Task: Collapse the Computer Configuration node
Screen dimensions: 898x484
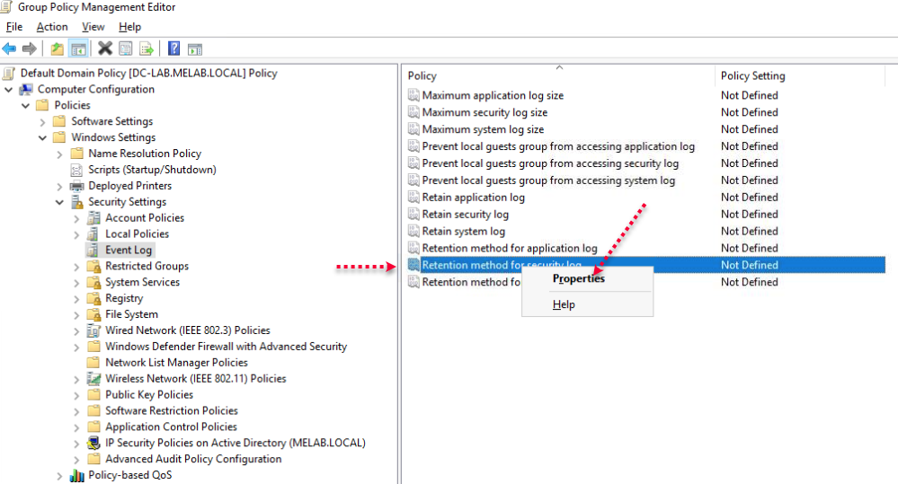Action: 9,90
